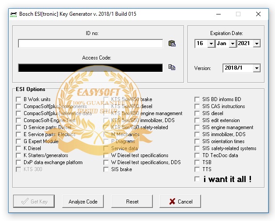Tick K Starters/generators checkbox
The image size is (275, 221).
click(18, 155)
